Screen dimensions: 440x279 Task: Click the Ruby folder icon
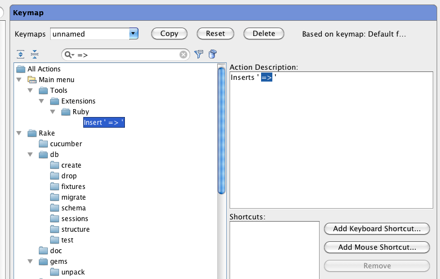click(x=66, y=112)
